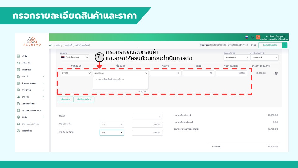Viewport: 298px width, 168px height.
Task: Click the unit price field showing 10000
Action: (x=231, y=73)
